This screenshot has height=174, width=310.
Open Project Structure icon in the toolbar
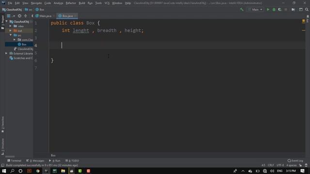coord(293,10)
